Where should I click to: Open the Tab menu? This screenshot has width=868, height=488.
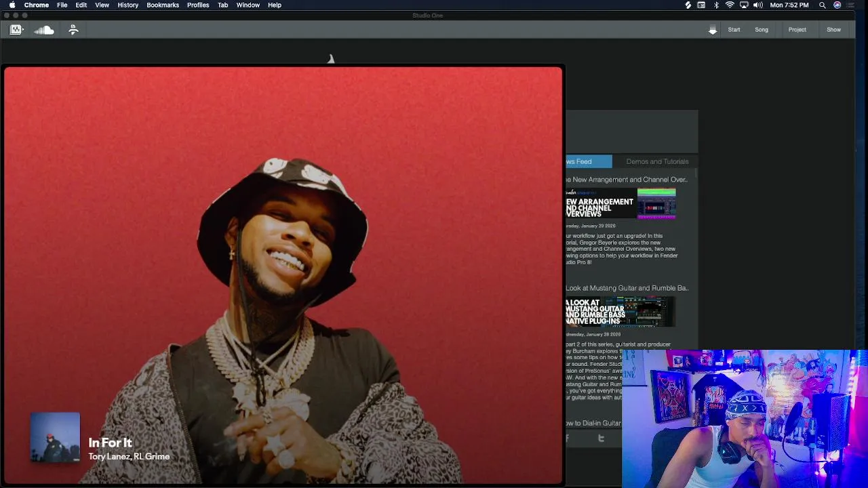coord(222,5)
